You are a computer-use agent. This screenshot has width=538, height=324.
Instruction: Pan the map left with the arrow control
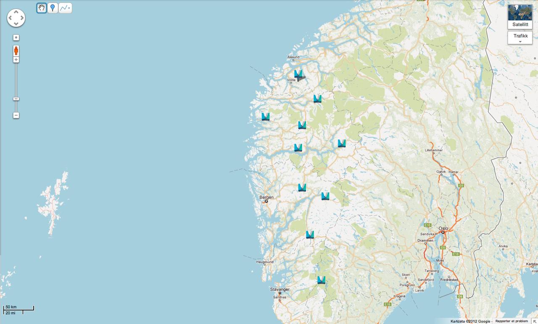(x=10, y=18)
